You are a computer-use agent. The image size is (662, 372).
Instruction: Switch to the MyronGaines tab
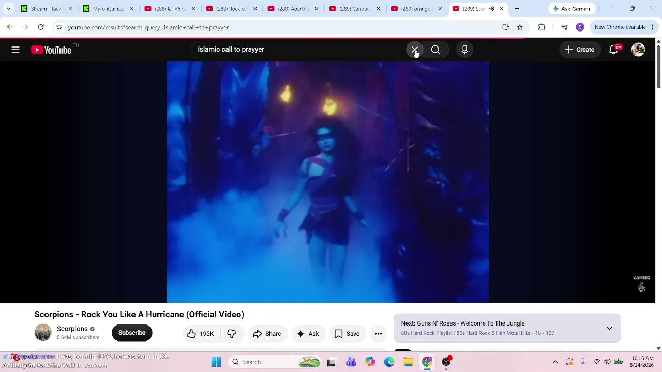coord(108,9)
